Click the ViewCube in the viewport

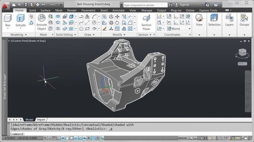pyautogui.click(x=242, y=52)
